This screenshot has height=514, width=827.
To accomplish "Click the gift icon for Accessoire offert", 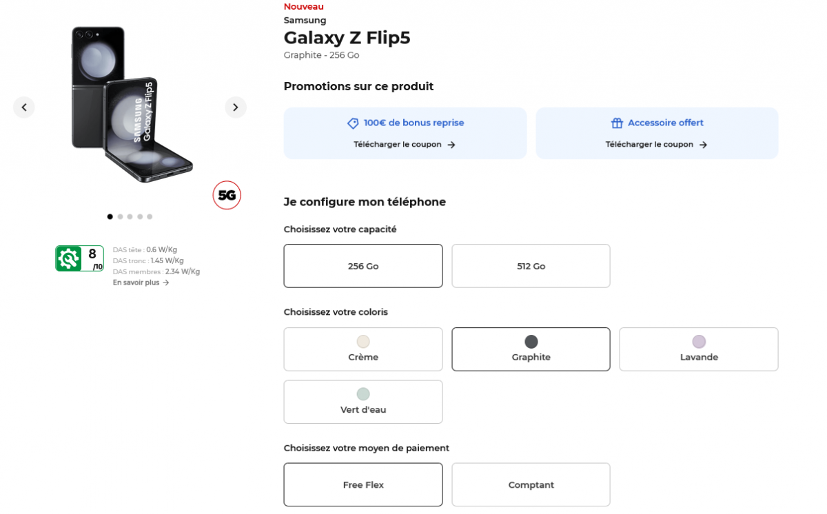I will pos(617,123).
